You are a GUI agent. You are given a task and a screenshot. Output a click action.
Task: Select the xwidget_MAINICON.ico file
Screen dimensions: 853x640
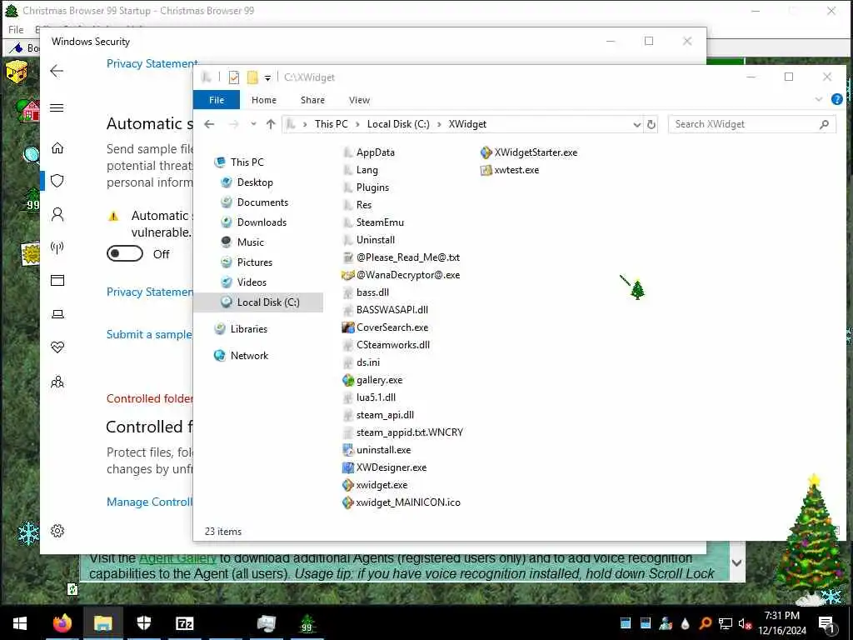[402, 502]
